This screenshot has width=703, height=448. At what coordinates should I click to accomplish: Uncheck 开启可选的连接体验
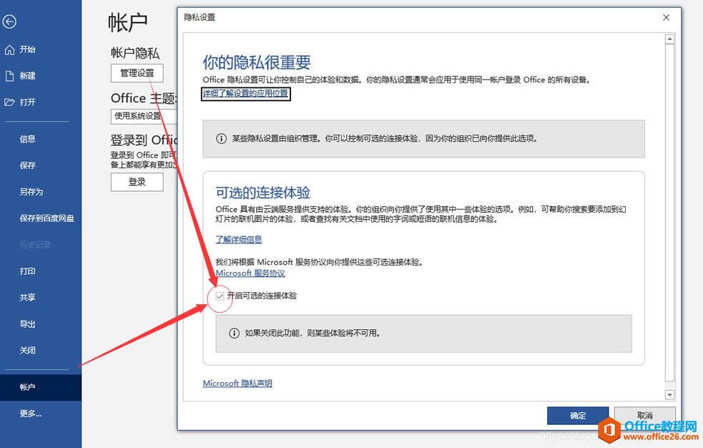[x=220, y=297]
